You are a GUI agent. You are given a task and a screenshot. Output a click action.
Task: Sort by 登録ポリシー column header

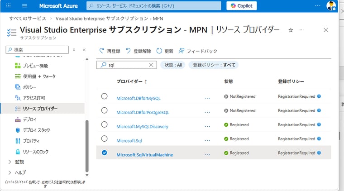[x=291, y=81]
